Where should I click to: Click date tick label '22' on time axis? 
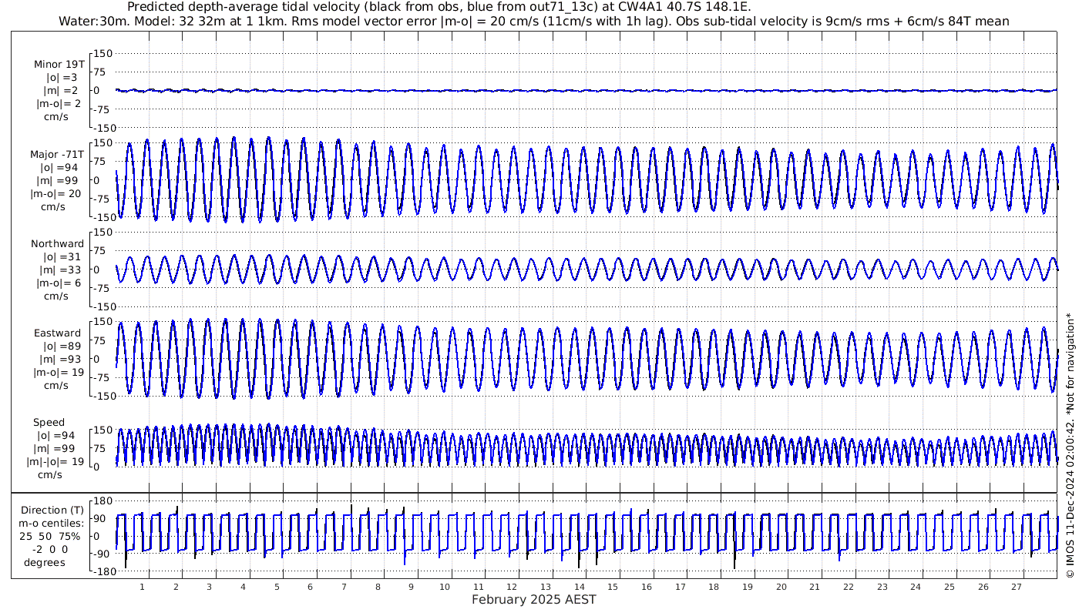[x=849, y=587]
